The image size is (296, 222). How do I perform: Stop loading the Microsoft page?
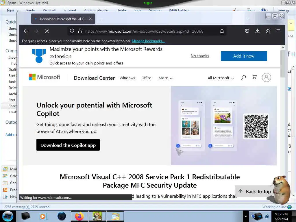click(x=47, y=31)
